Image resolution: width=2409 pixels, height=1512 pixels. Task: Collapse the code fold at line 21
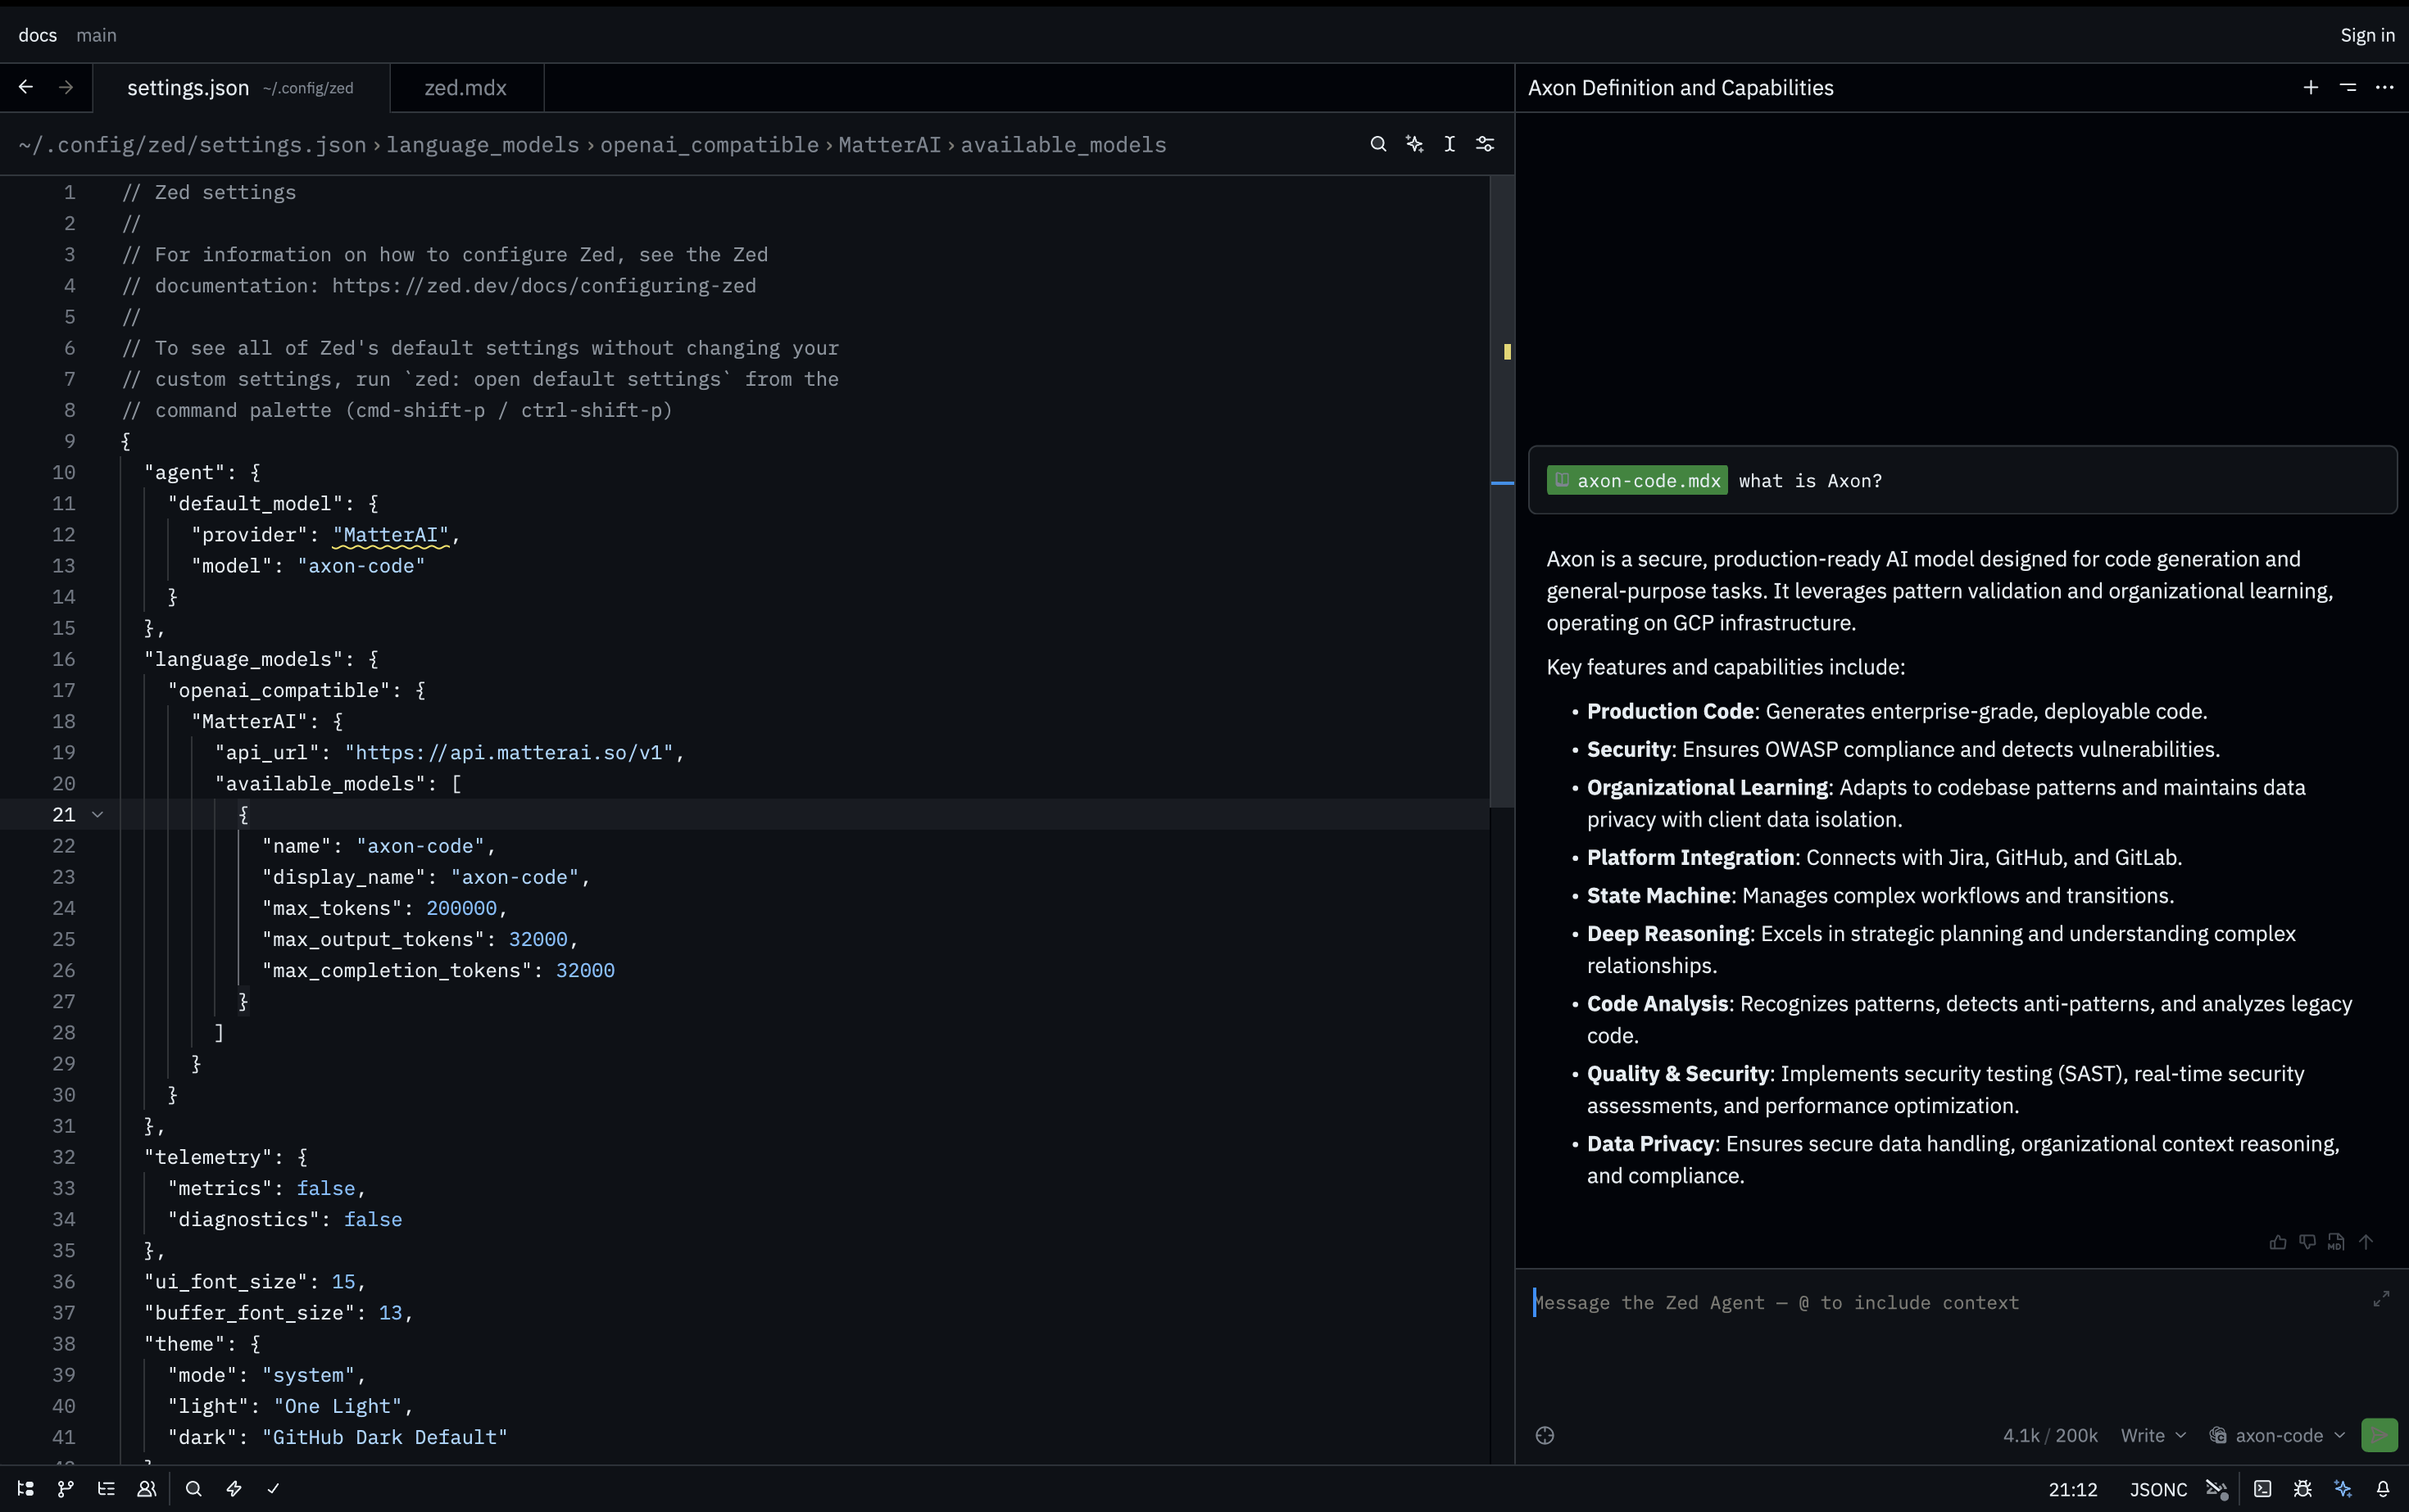coord(97,814)
